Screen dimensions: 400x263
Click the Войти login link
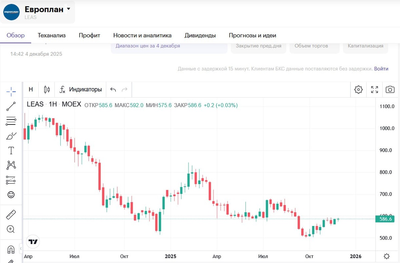pyautogui.click(x=381, y=69)
